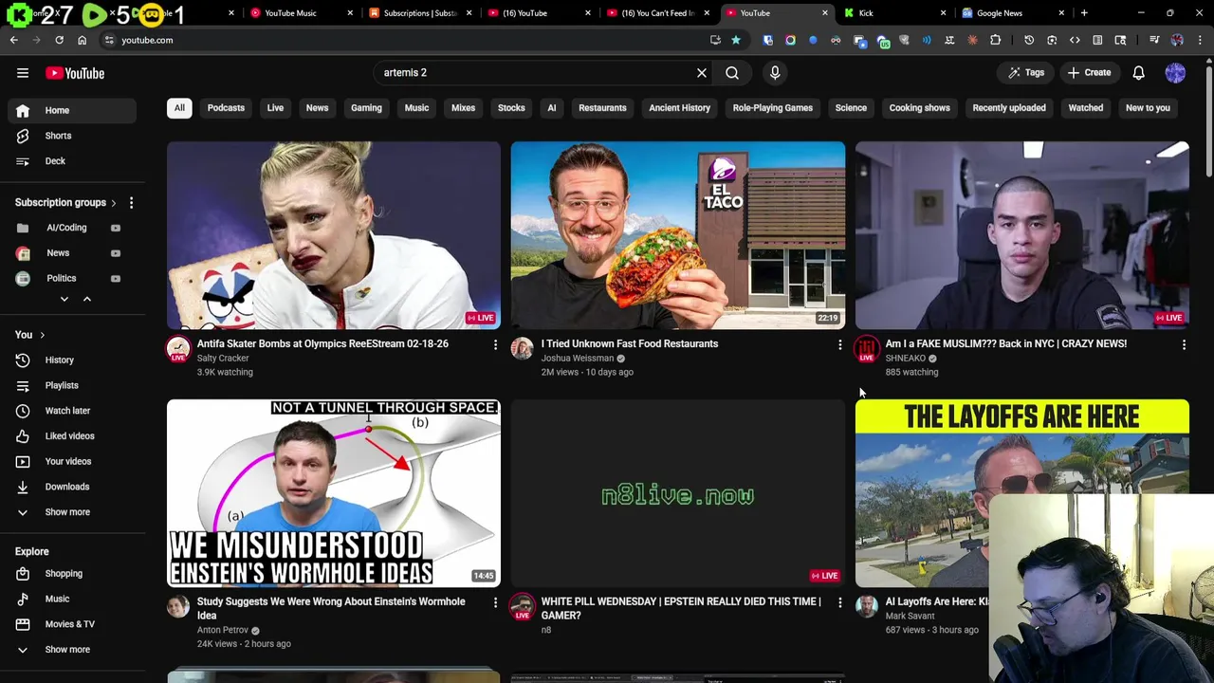Image resolution: width=1214 pixels, height=683 pixels.
Task: Expand Show more under the You section
Action: point(72,512)
